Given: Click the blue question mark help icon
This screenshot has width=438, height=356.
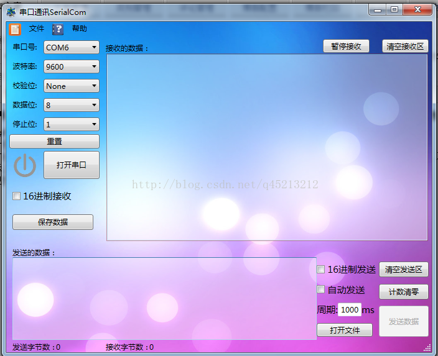Looking at the screenshot, I should click(58, 29).
